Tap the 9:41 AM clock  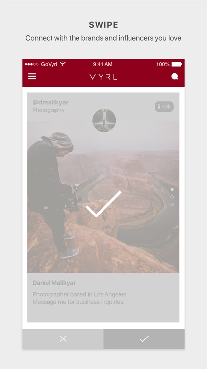pos(103,64)
